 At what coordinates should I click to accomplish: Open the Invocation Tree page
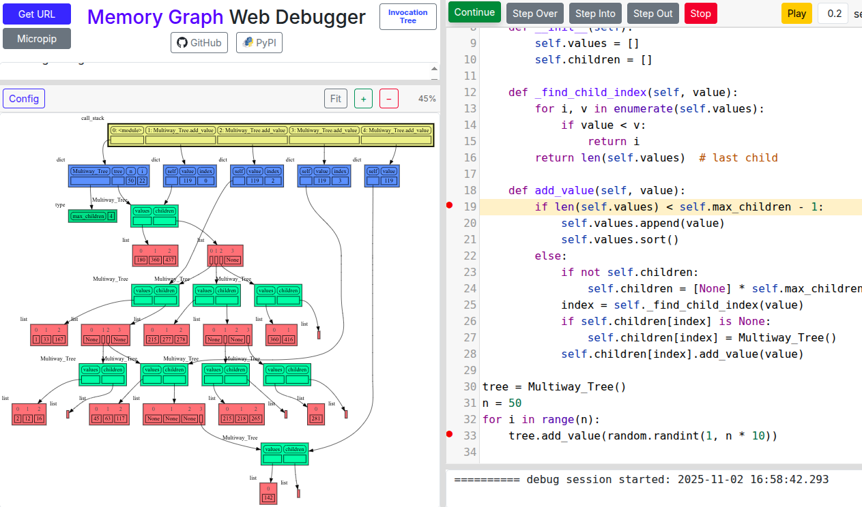(x=407, y=16)
